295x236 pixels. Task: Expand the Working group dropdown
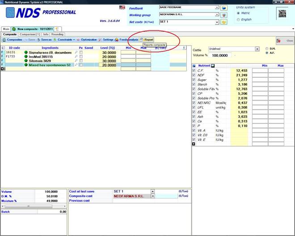tap(217, 15)
